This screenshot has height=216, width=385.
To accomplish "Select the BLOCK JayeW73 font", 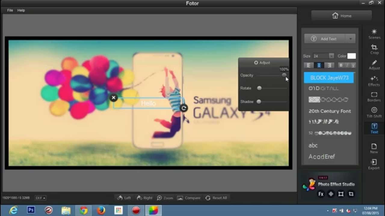I will coord(329,78).
